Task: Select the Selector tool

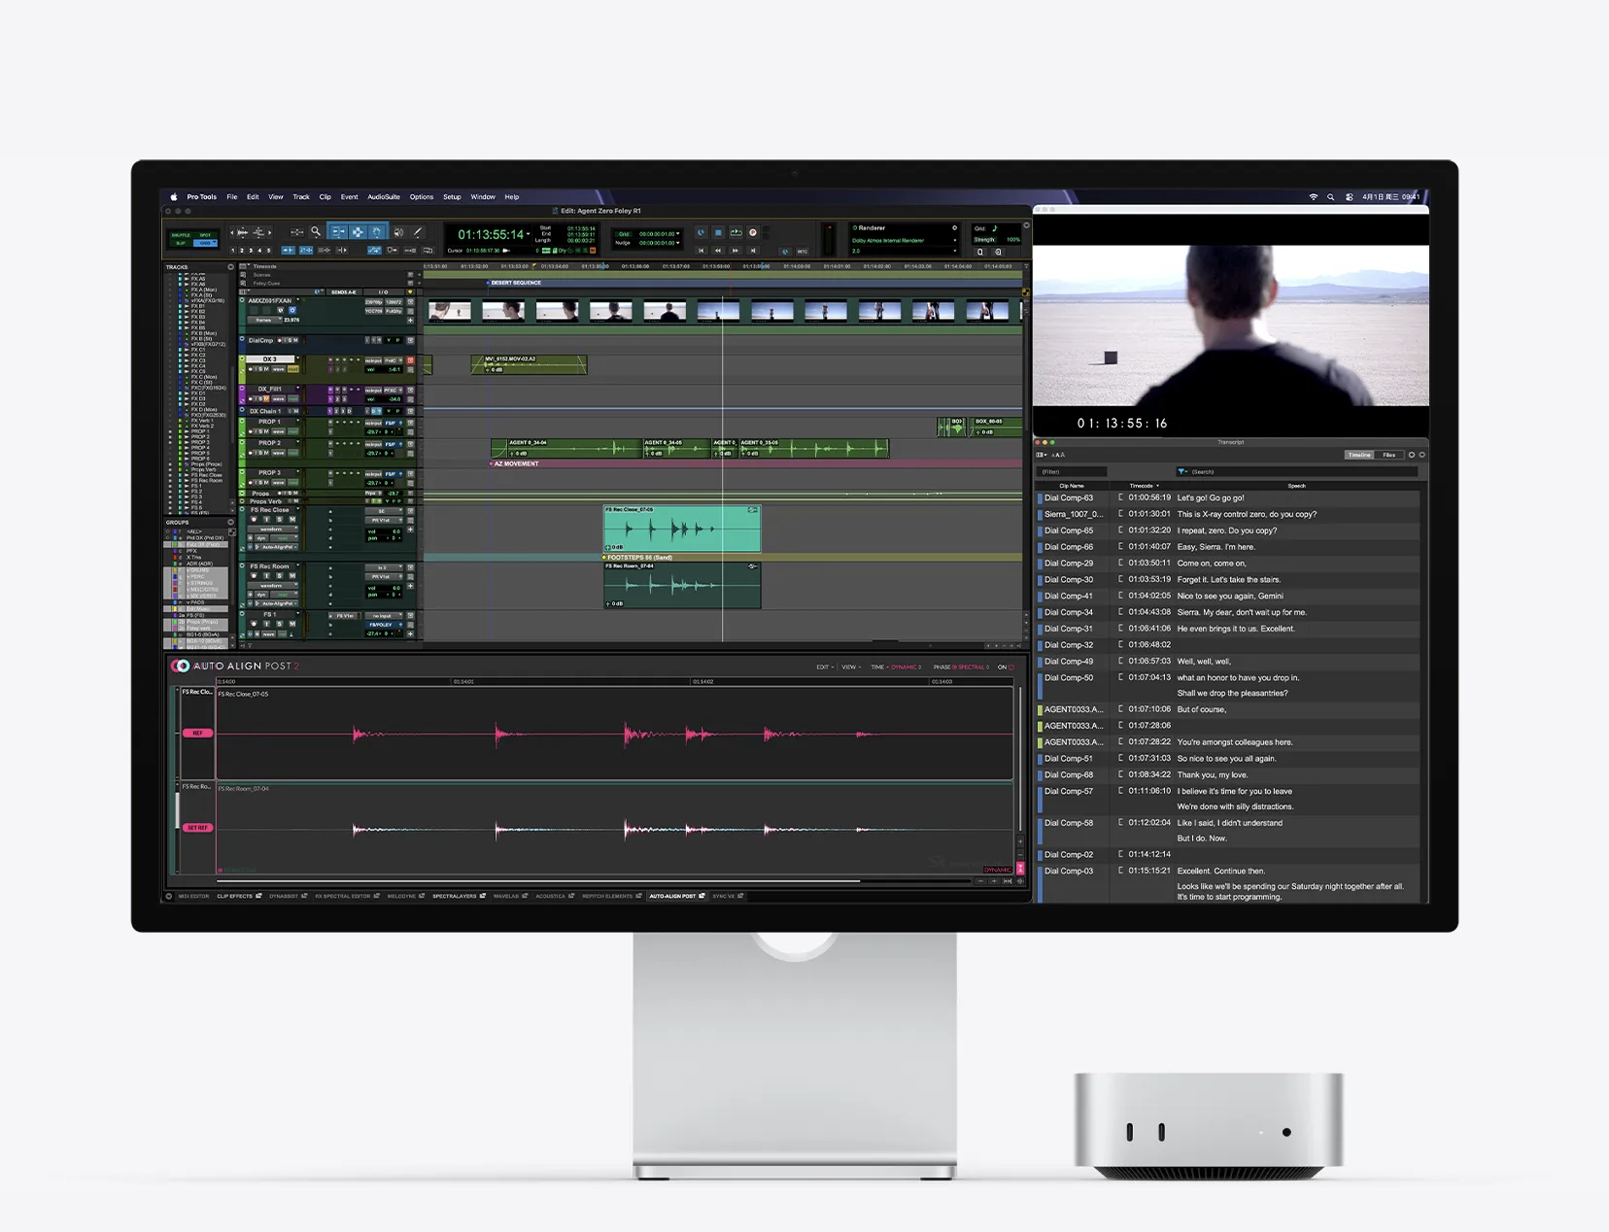Action: (x=358, y=232)
